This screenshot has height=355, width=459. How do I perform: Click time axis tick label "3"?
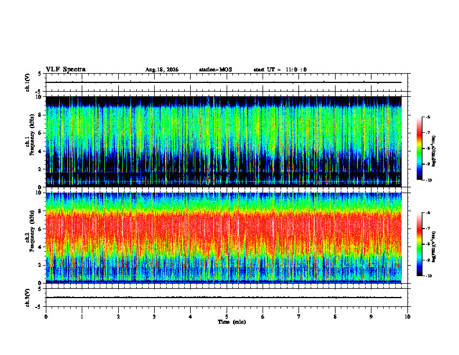[154, 317]
